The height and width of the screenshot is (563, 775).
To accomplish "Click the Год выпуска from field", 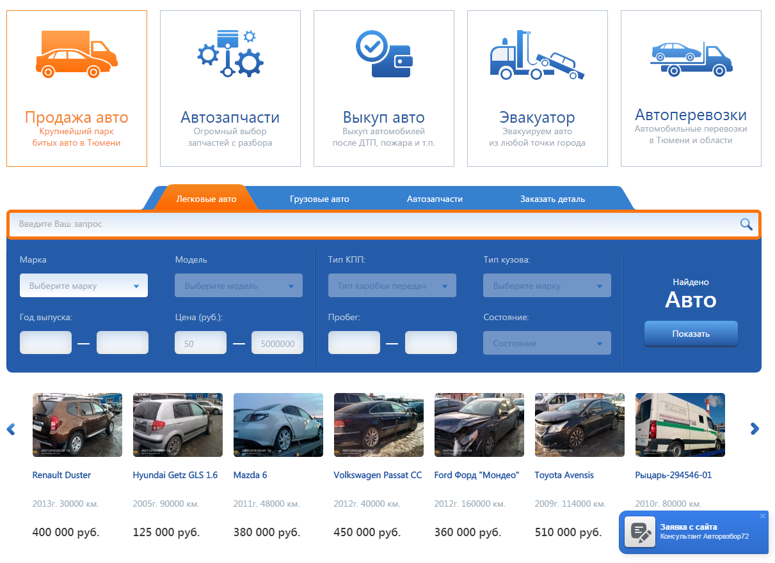I will [x=45, y=343].
